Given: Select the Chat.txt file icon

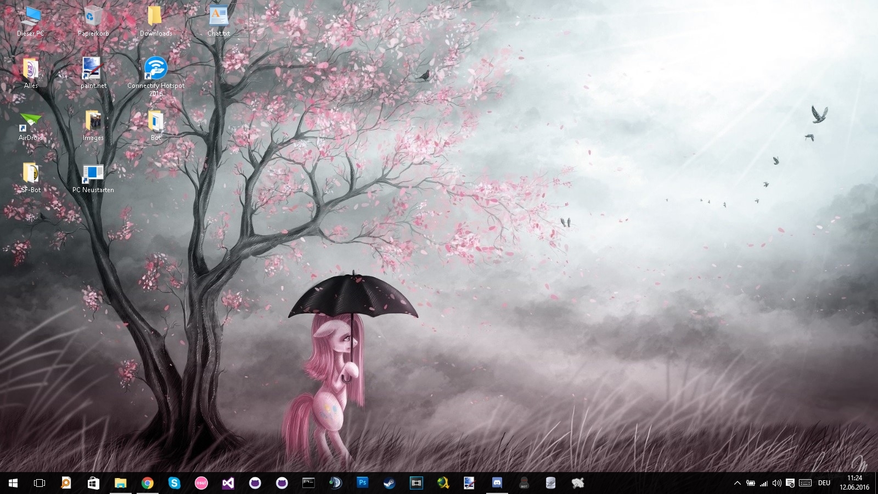Looking at the screenshot, I should (218, 21).
